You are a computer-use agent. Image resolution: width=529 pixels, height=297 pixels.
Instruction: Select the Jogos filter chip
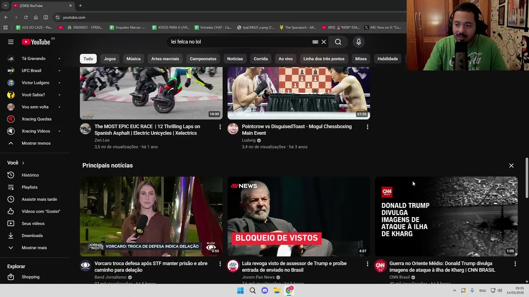point(110,59)
